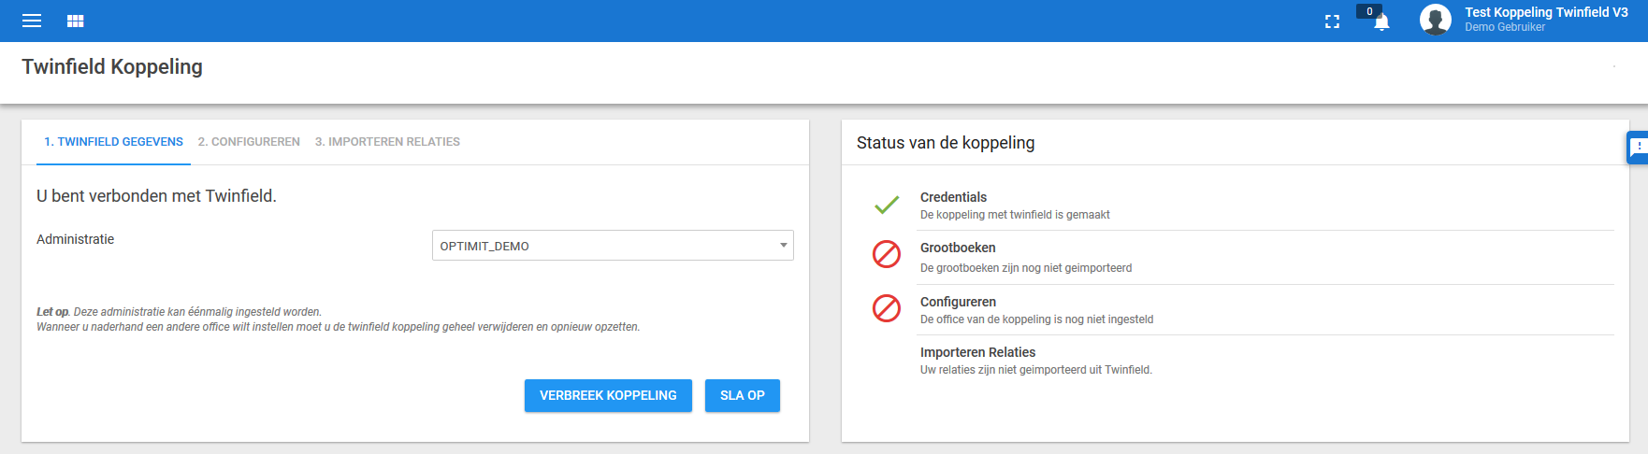Click 'De koppeling met twinfield is gemaakt' text

1015,215
